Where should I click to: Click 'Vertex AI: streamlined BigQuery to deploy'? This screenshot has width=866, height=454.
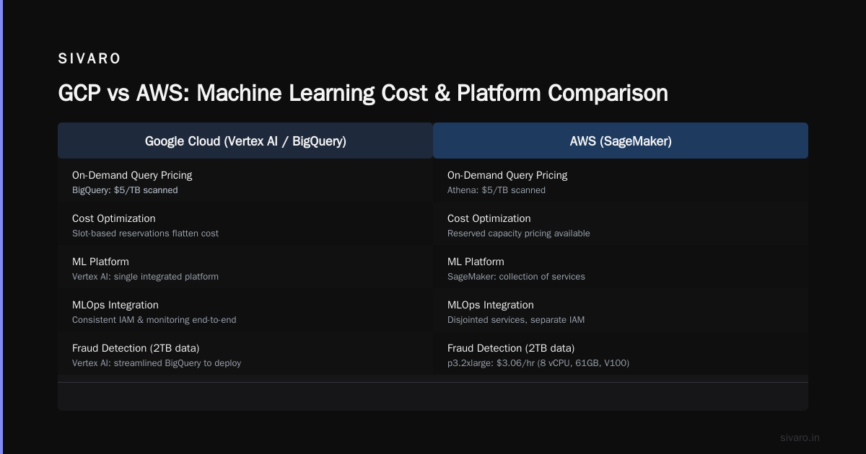pos(157,363)
